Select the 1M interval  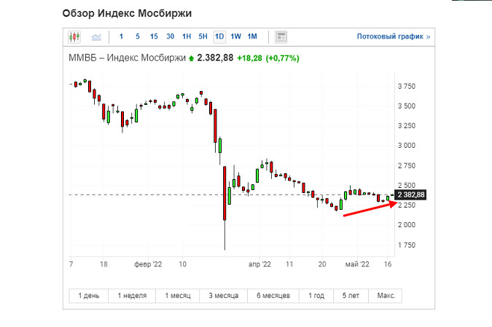(252, 36)
